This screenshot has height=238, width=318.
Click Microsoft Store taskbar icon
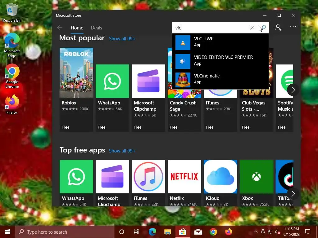click(x=183, y=232)
